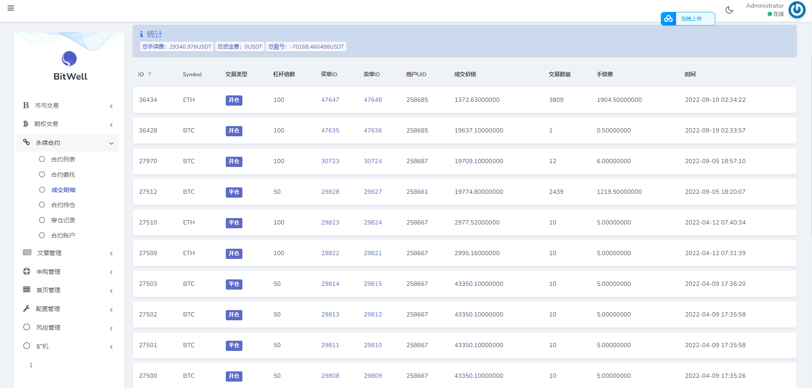Click the 期权交易 currency icon
812x388 pixels.
tap(26, 124)
